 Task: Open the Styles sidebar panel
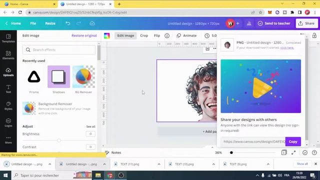point(8,105)
